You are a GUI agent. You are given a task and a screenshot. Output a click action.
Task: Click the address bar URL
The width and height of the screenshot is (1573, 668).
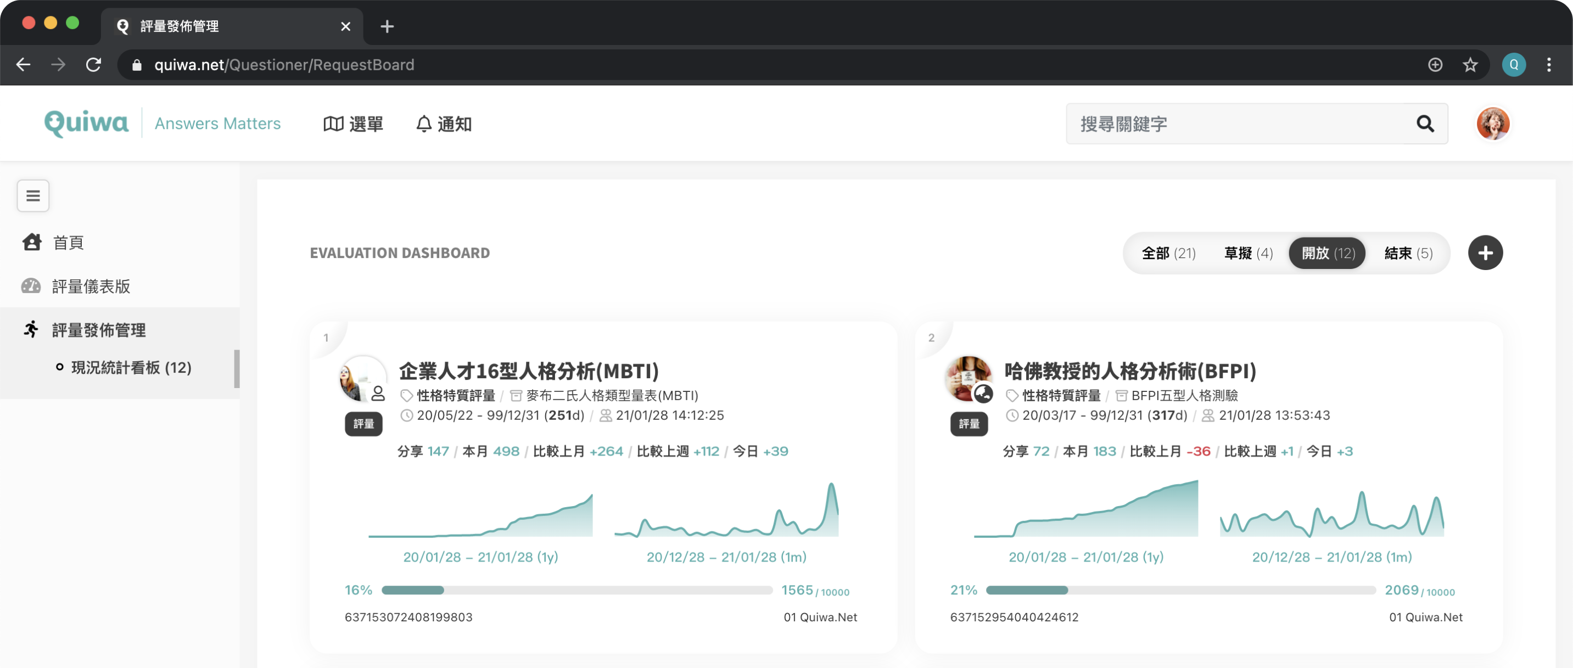pyautogui.click(x=284, y=65)
